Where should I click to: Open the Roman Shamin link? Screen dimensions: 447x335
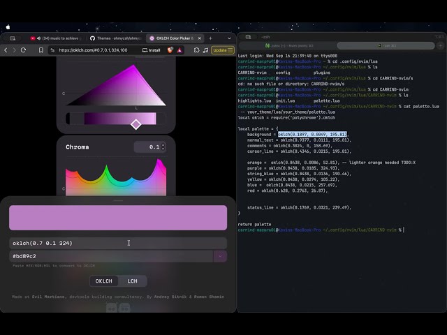tap(209, 297)
